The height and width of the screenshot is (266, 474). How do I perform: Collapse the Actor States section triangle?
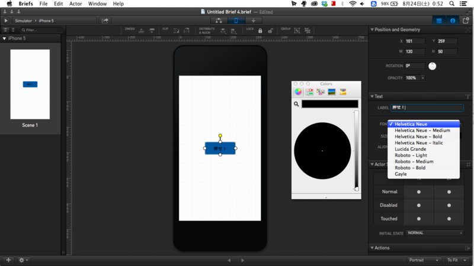372,164
